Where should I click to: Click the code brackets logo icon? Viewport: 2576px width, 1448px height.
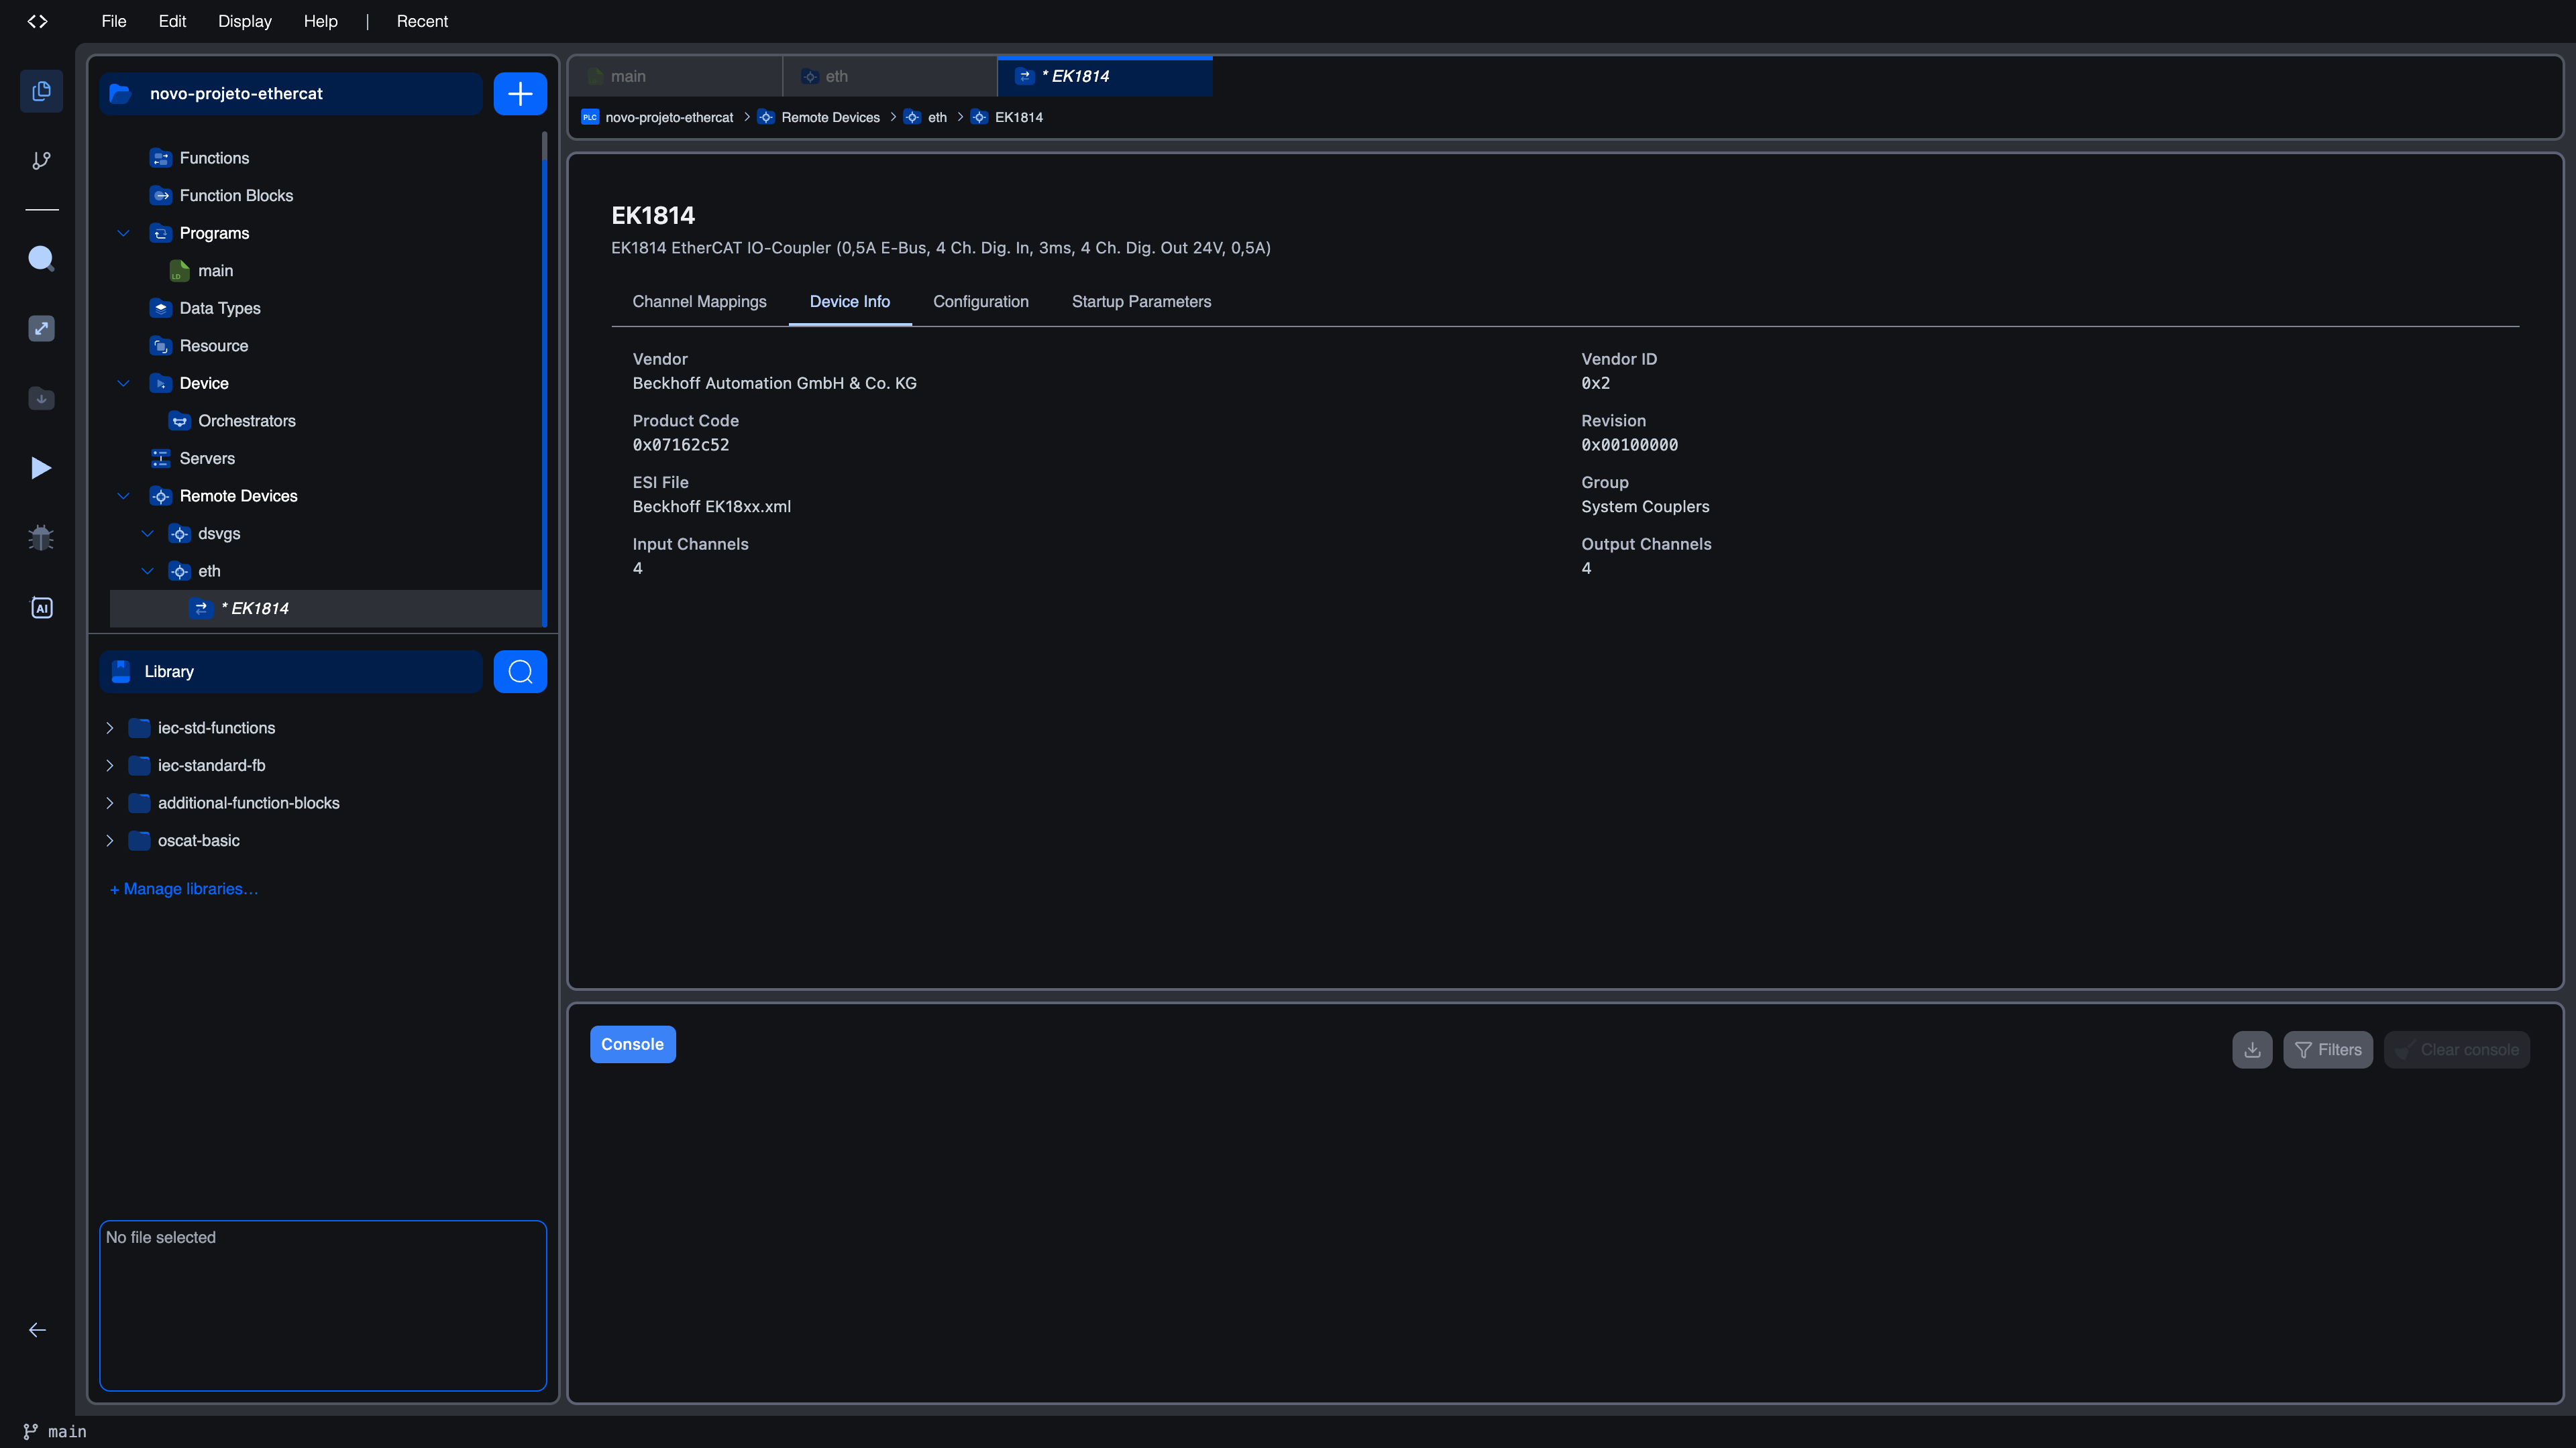(x=37, y=21)
